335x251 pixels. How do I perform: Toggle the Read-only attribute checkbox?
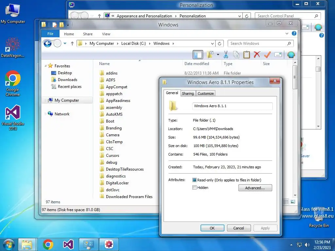194,180
